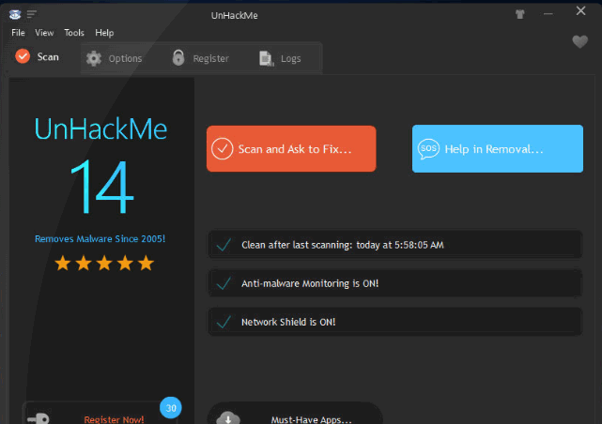The height and width of the screenshot is (424, 602).
Task: Click 'Network Shield is ON!' row
Action: pyautogui.click(x=395, y=322)
